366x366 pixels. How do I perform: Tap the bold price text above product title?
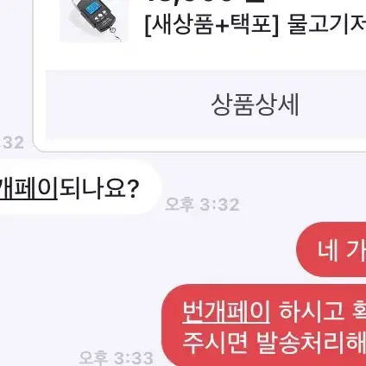tap(206, 1)
